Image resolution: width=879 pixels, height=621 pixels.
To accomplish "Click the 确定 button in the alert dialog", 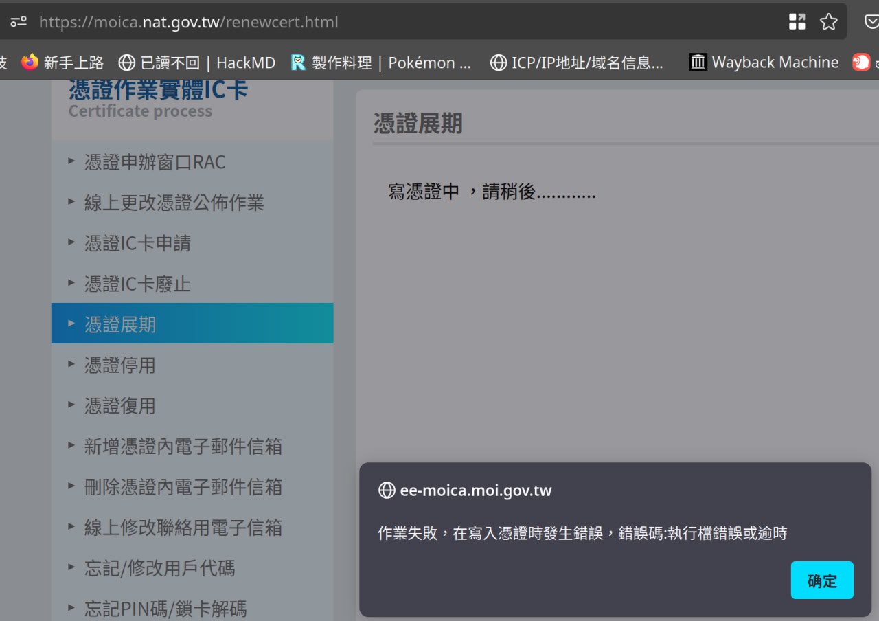I will coord(821,580).
